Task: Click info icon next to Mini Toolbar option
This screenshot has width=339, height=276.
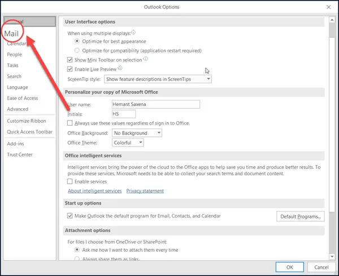Action: (x=146, y=59)
